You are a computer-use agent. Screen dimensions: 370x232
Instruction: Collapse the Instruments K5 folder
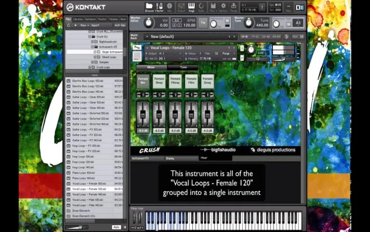[92, 47]
